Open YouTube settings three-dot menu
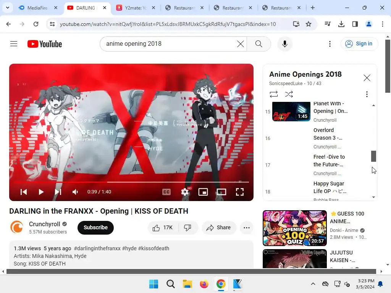The image size is (391, 293). 330,44
